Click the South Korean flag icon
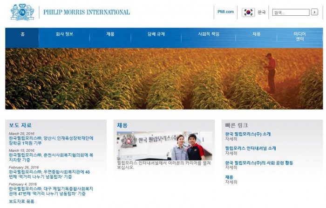This screenshot has width=326, height=208. [x=248, y=12]
